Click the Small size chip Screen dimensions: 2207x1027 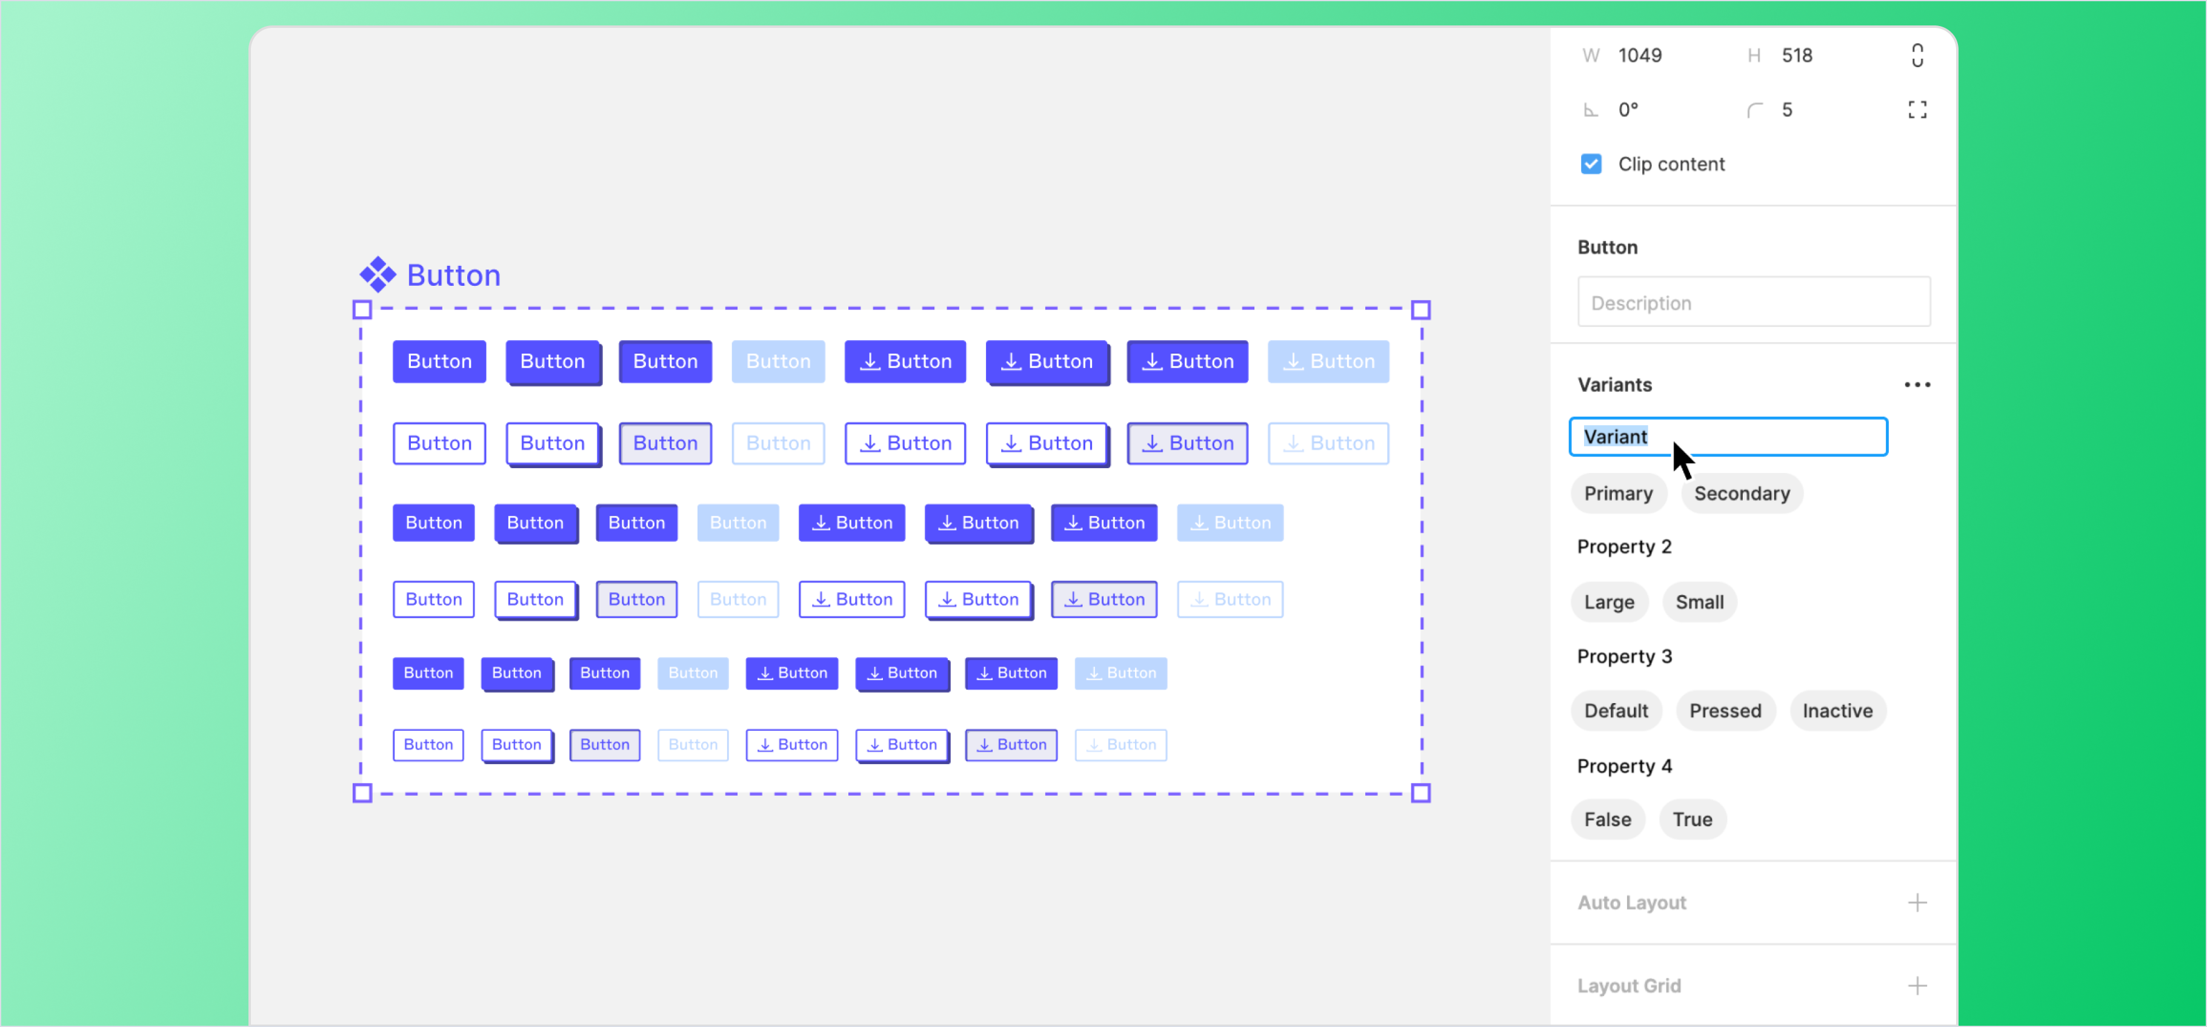tap(1700, 602)
